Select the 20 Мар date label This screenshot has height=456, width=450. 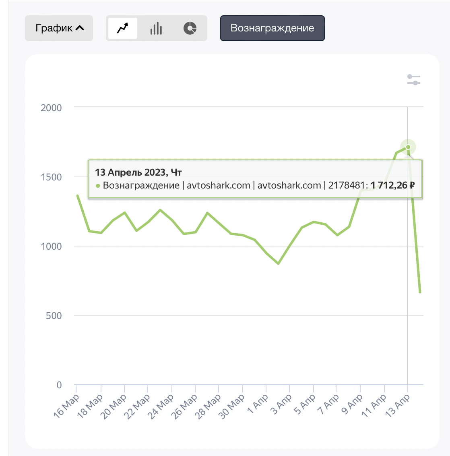[x=115, y=406]
